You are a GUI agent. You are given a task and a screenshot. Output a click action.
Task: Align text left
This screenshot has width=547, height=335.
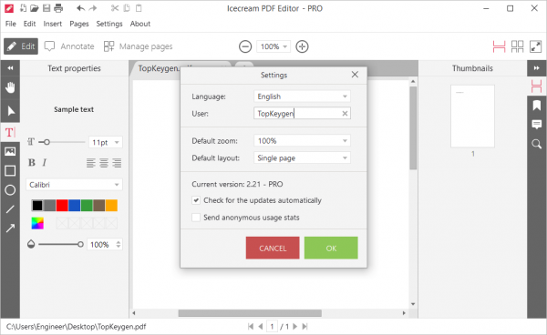91,163
